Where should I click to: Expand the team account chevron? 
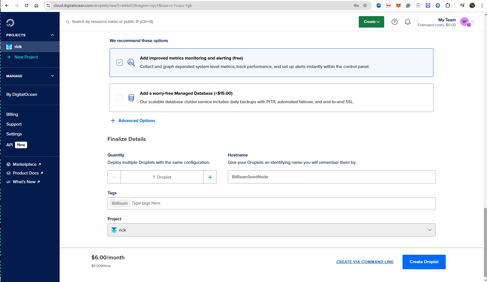point(473,22)
